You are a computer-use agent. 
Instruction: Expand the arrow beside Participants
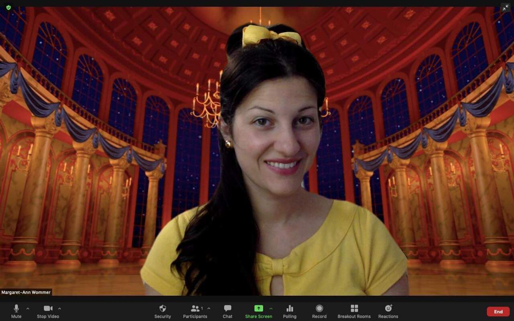click(208, 309)
